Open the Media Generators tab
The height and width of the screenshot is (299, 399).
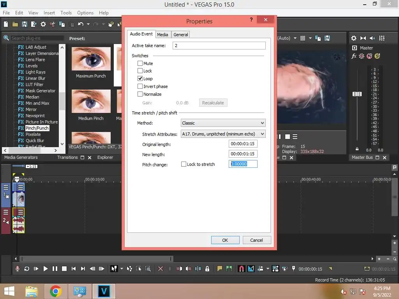coord(21,157)
